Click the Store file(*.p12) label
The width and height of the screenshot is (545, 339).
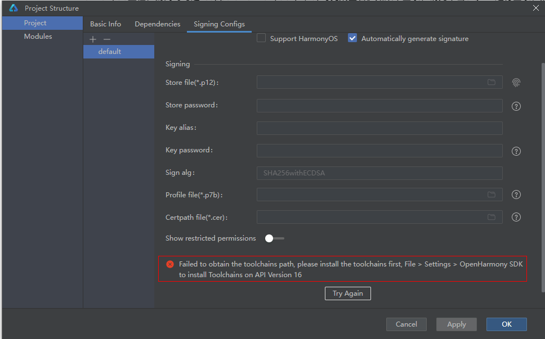pos(192,83)
